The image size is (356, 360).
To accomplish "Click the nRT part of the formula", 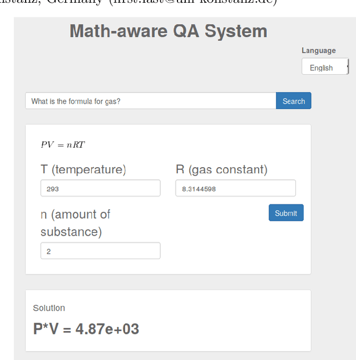I will [76, 145].
